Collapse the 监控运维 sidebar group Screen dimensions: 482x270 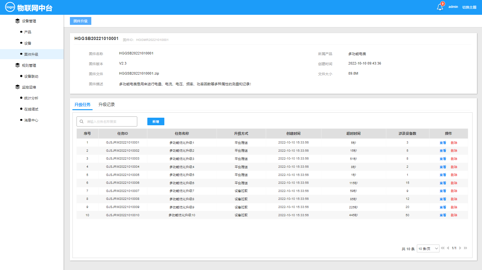29,87
